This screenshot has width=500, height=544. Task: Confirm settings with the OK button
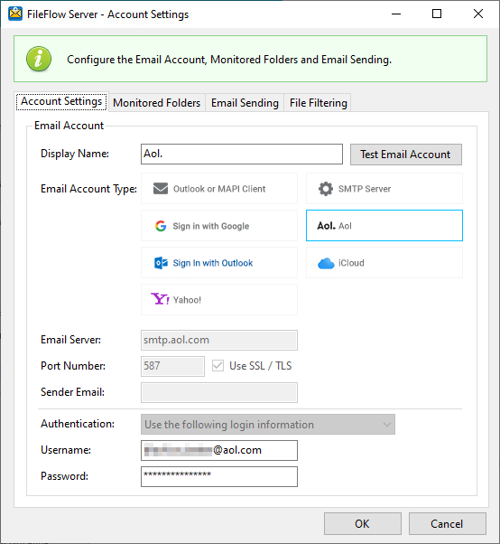[363, 523]
